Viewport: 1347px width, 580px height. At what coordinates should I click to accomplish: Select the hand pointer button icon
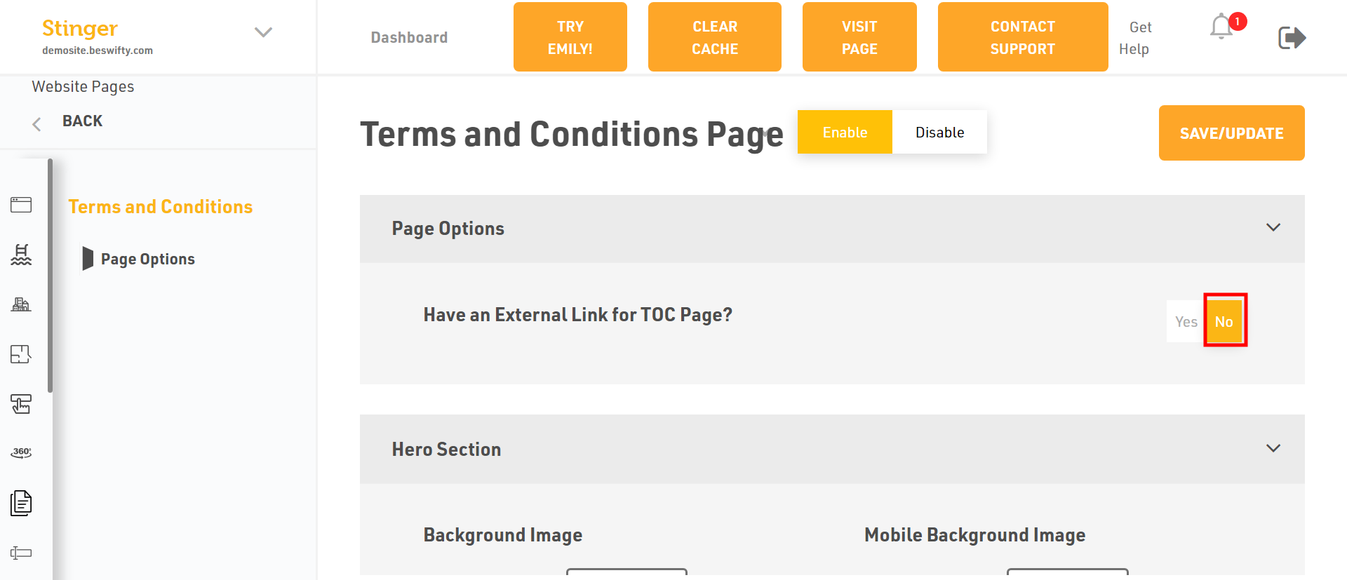pos(21,404)
